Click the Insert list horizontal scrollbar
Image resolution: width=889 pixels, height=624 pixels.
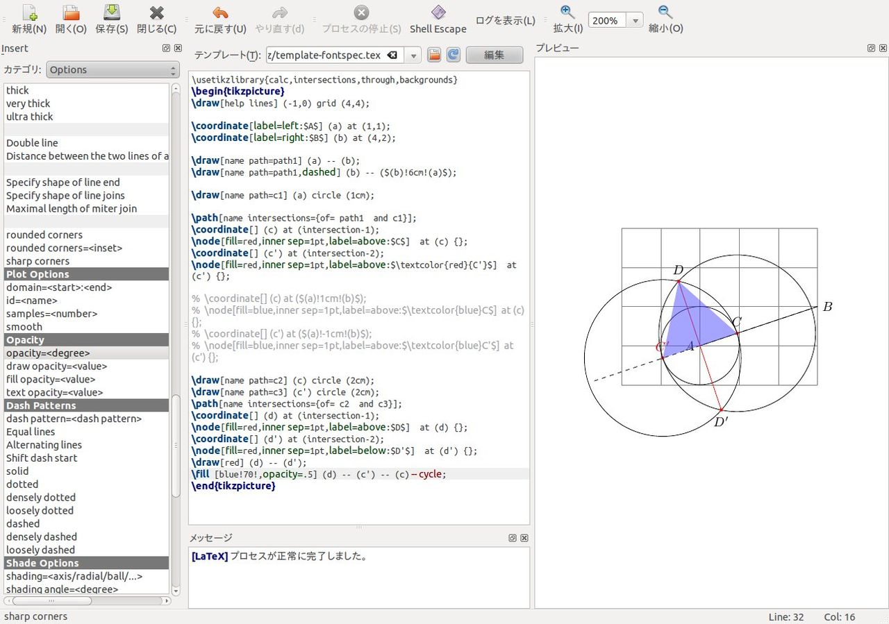[x=52, y=600]
